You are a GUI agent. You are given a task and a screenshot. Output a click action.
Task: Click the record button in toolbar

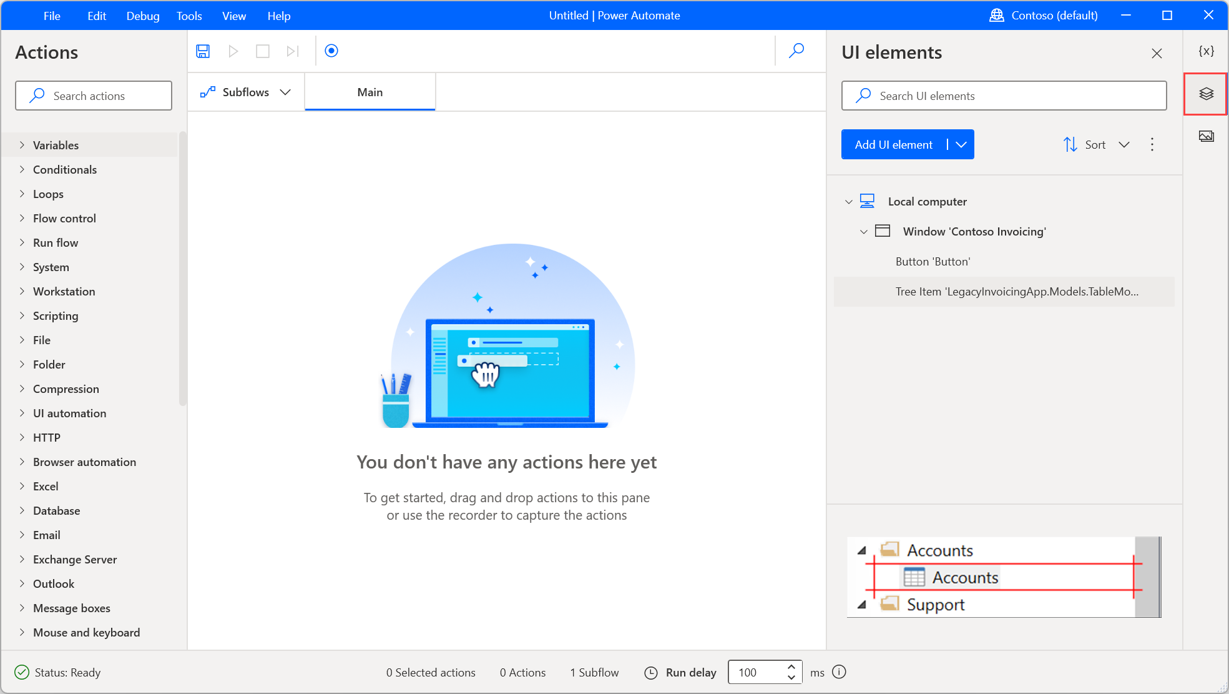pyautogui.click(x=331, y=51)
